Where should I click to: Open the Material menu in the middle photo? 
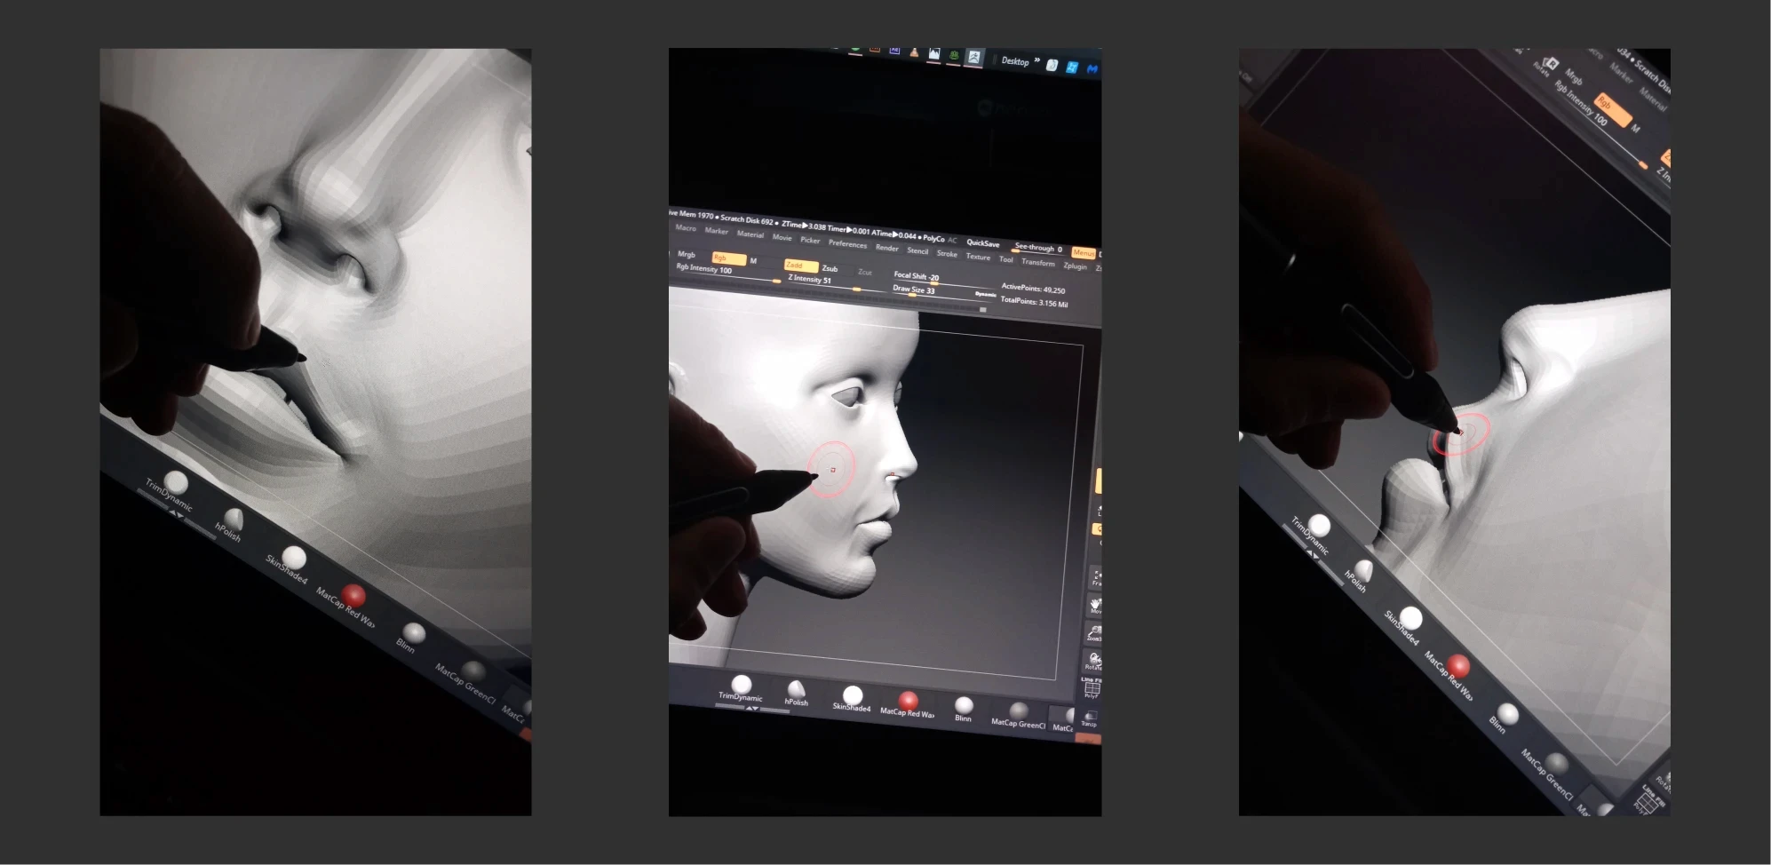click(x=750, y=234)
